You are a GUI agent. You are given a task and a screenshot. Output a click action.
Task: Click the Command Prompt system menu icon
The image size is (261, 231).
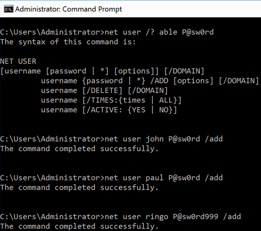coord(8,8)
